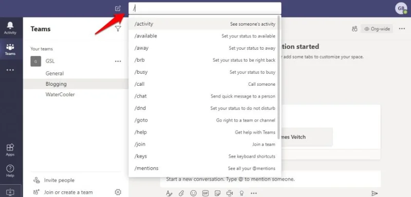Open manage teams gear icon
Image resolution: width=411 pixels, height=197 pixels.
pos(118,192)
